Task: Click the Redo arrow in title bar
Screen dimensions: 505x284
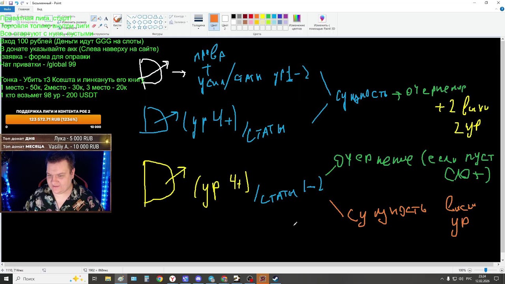Action: (22, 3)
